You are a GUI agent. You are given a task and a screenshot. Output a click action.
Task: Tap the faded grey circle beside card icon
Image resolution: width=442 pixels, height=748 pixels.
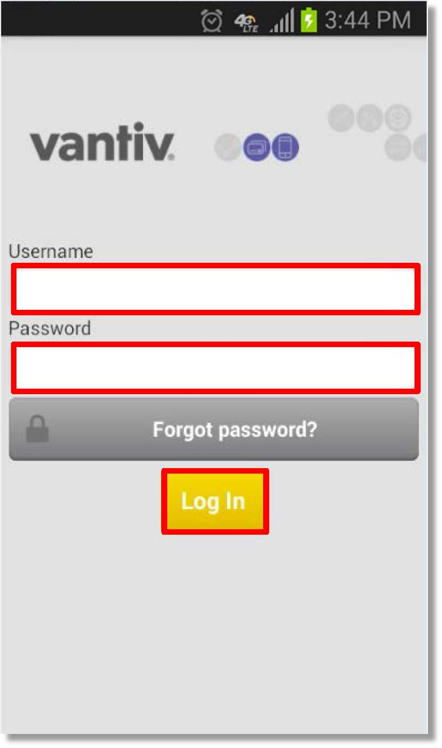[x=228, y=148]
